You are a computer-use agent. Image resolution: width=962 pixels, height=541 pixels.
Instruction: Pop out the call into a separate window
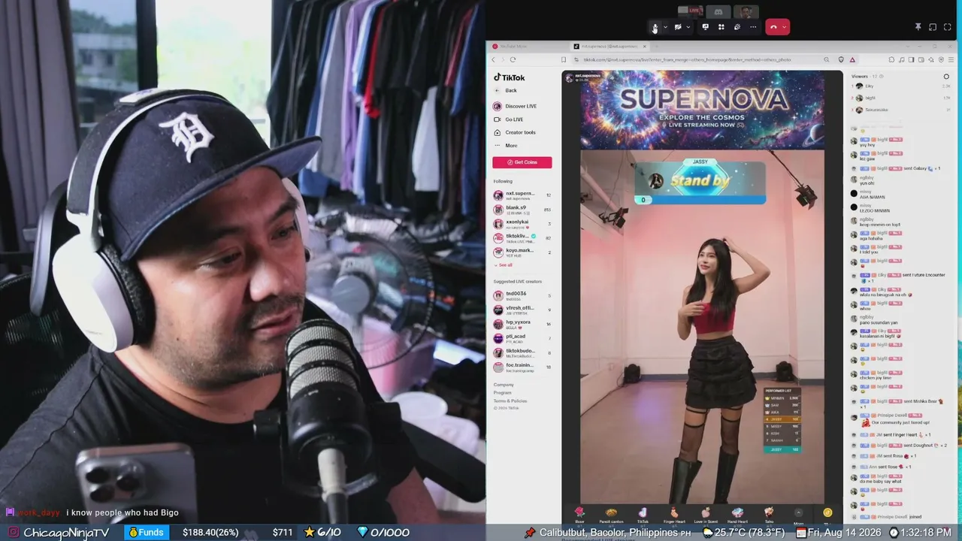[x=933, y=27]
